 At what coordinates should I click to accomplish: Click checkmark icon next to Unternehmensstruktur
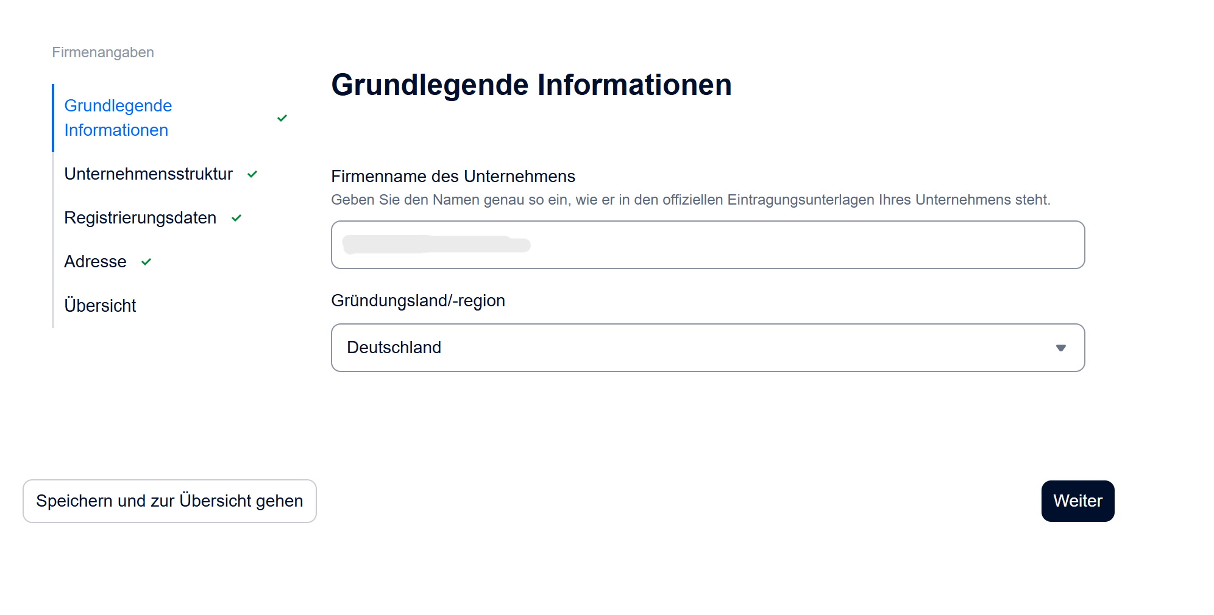coord(252,174)
